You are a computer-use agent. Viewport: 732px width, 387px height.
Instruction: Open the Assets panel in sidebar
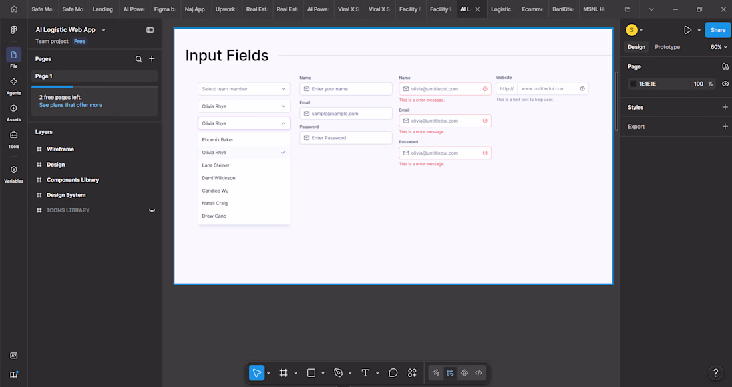pyautogui.click(x=13, y=113)
